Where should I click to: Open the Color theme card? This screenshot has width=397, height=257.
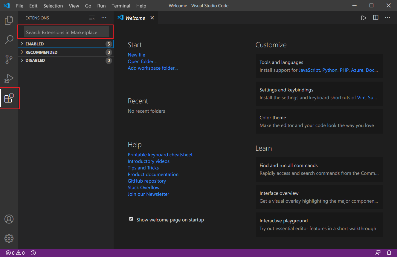click(x=319, y=121)
